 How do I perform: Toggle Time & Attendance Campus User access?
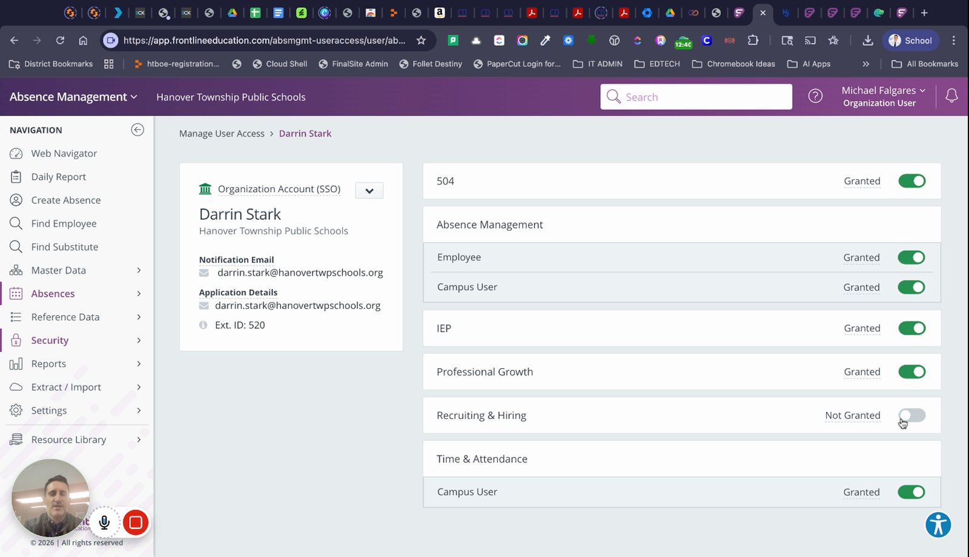[x=911, y=492]
